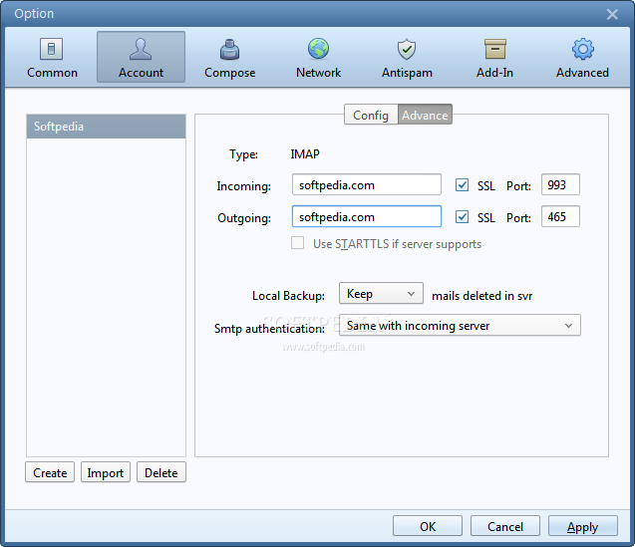Click the 'Smtp authentication:' label
Screen dimensions: 635x547
pos(269,329)
